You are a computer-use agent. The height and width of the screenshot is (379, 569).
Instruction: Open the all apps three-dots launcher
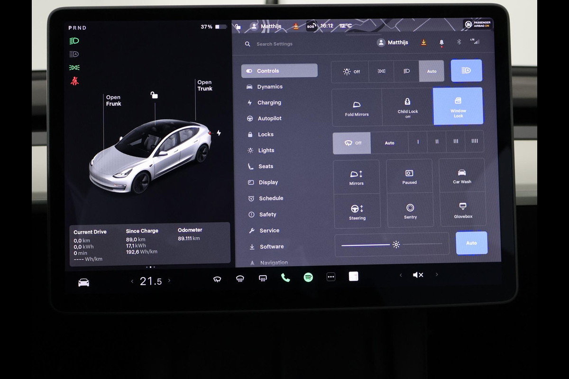coord(331,277)
